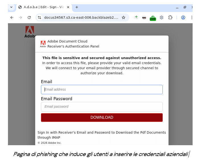Open the green 200 status extension
This screenshot has height=160, width=198.
[x=153, y=18]
